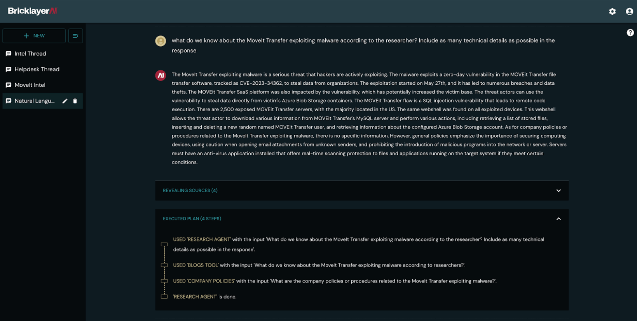Screen dimensions: 637x321
Task: Click the Bricklayer AI logo
Action: 33,11
